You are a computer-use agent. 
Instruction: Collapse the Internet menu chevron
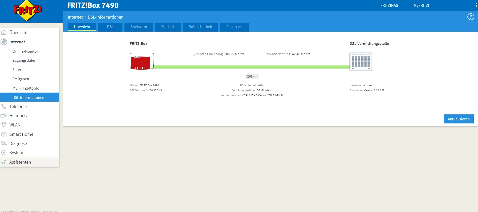point(55,42)
